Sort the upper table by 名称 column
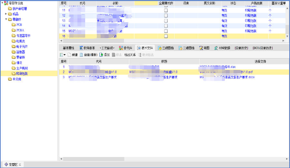Screen dimensions: 290x168 (x=115, y=3)
